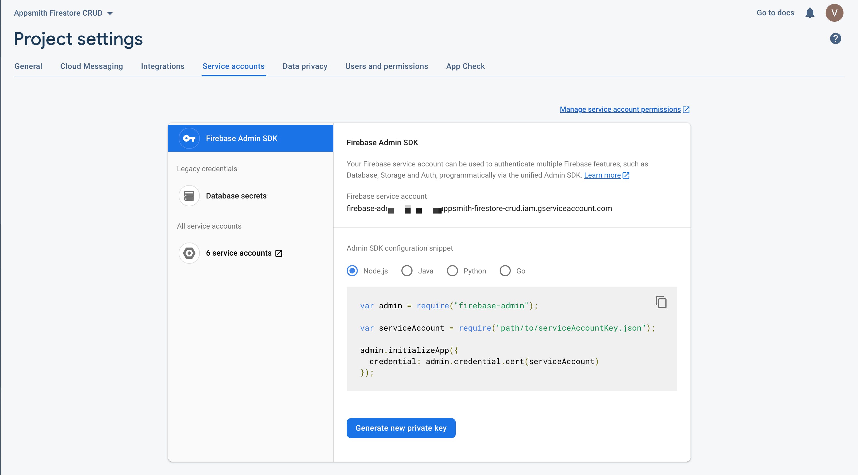The width and height of the screenshot is (858, 475).
Task: Click external link icon beside 6 service accounts
Action: 279,253
